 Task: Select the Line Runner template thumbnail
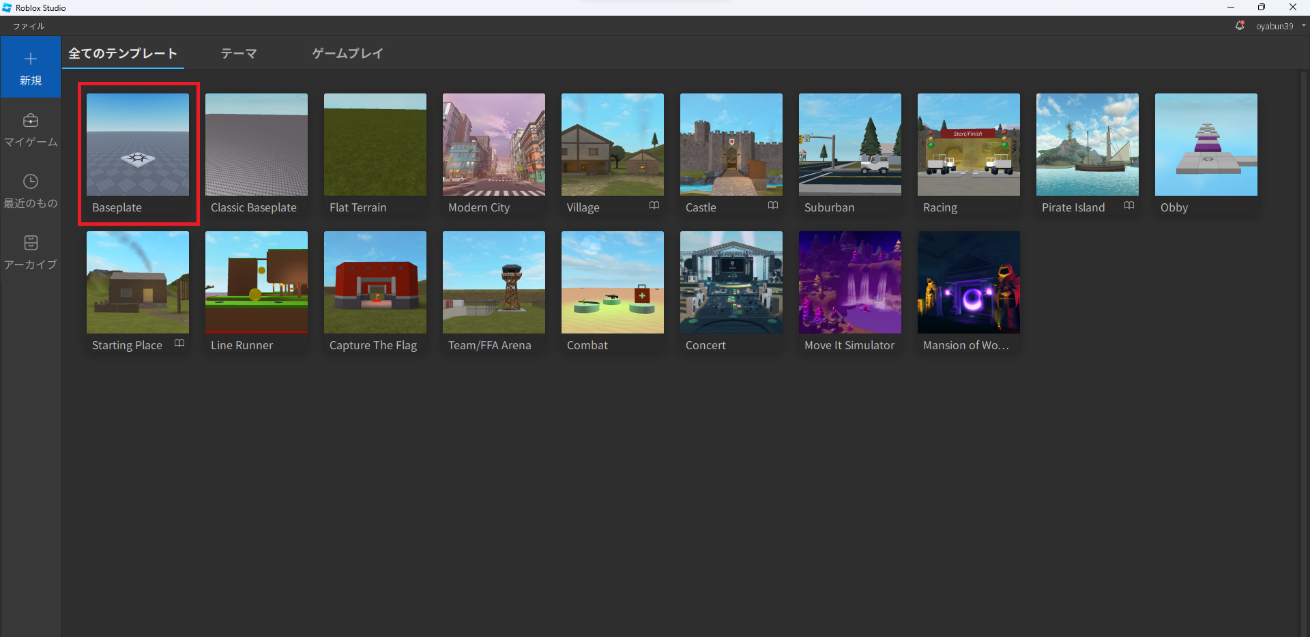(x=257, y=282)
